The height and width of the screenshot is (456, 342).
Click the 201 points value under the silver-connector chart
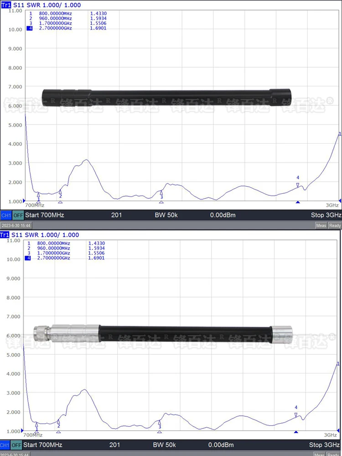pyautogui.click(x=114, y=445)
